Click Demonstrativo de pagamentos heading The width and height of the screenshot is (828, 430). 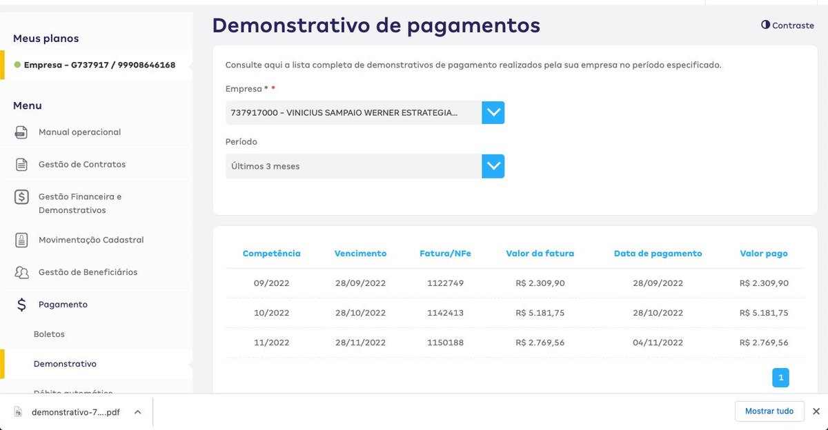(x=376, y=26)
